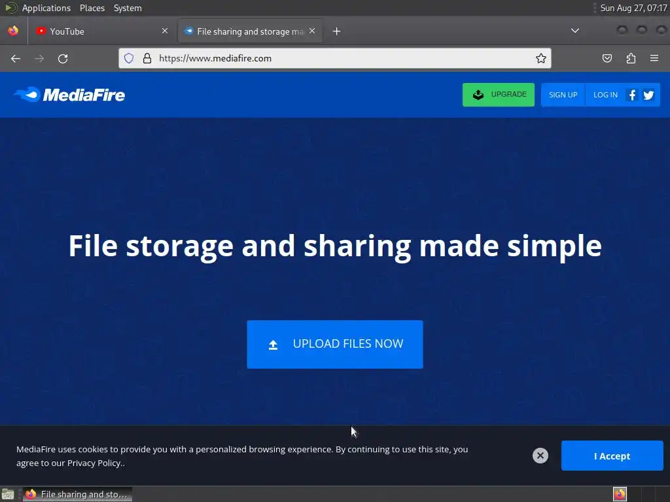Image resolution: width=670 pixels, height=502 pixels.
Task: Dismiss the cookie banner with X icon
Action: tap(540, 456)
